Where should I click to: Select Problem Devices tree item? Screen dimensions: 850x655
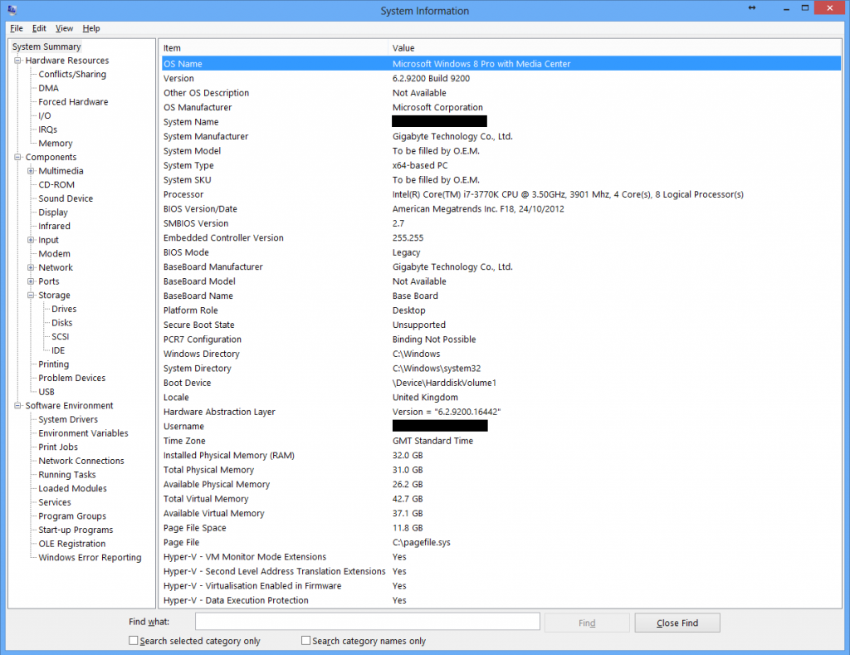click(72, 378)
